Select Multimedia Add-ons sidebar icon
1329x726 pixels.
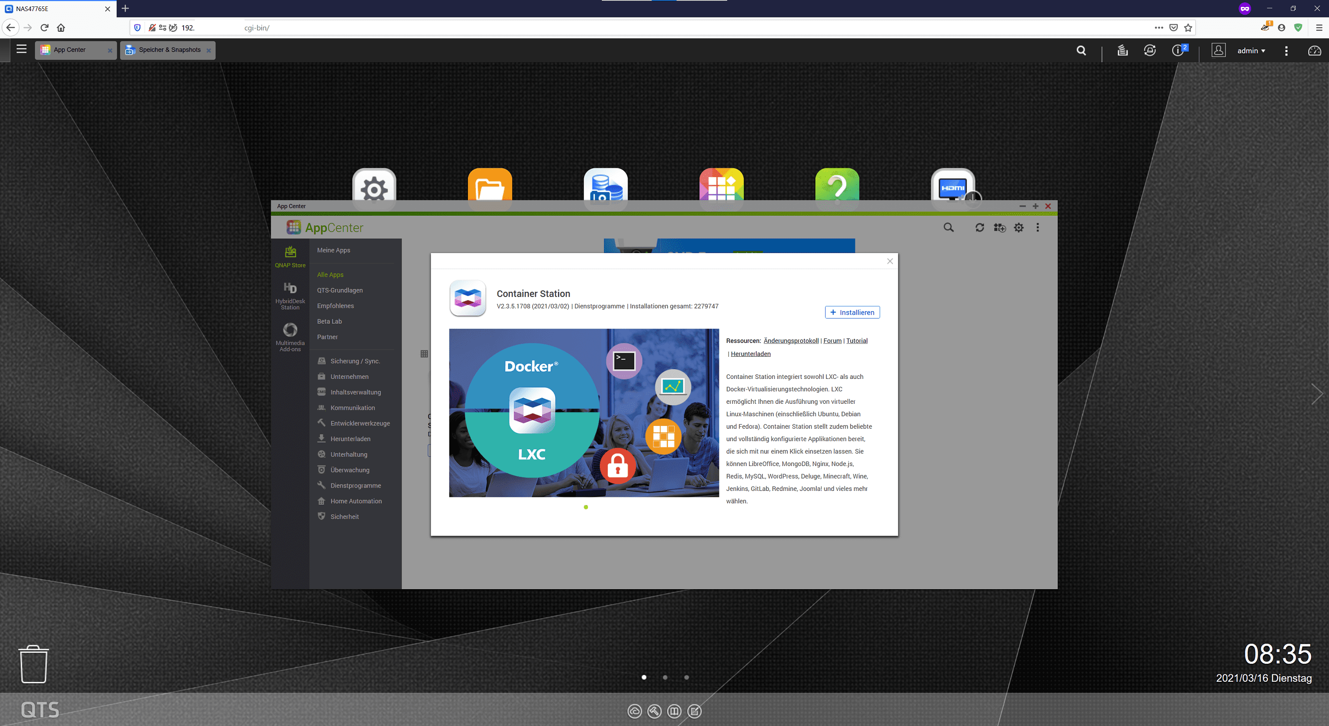tap(290, 337)
